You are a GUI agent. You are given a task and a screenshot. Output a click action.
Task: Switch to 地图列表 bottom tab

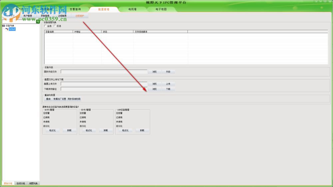(x=33, y=183)
